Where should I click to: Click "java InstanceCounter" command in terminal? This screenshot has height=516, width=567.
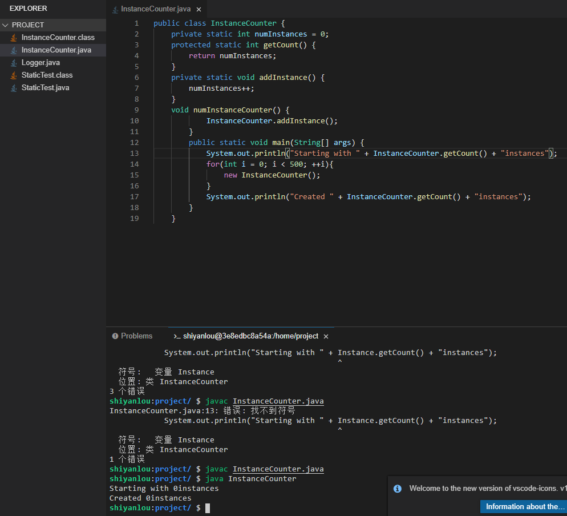coord(251,479)
